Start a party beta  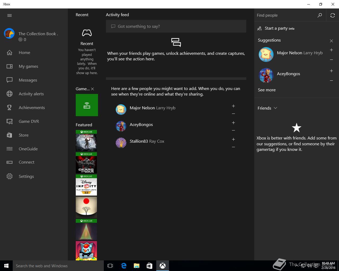click(x=276, y=28)
